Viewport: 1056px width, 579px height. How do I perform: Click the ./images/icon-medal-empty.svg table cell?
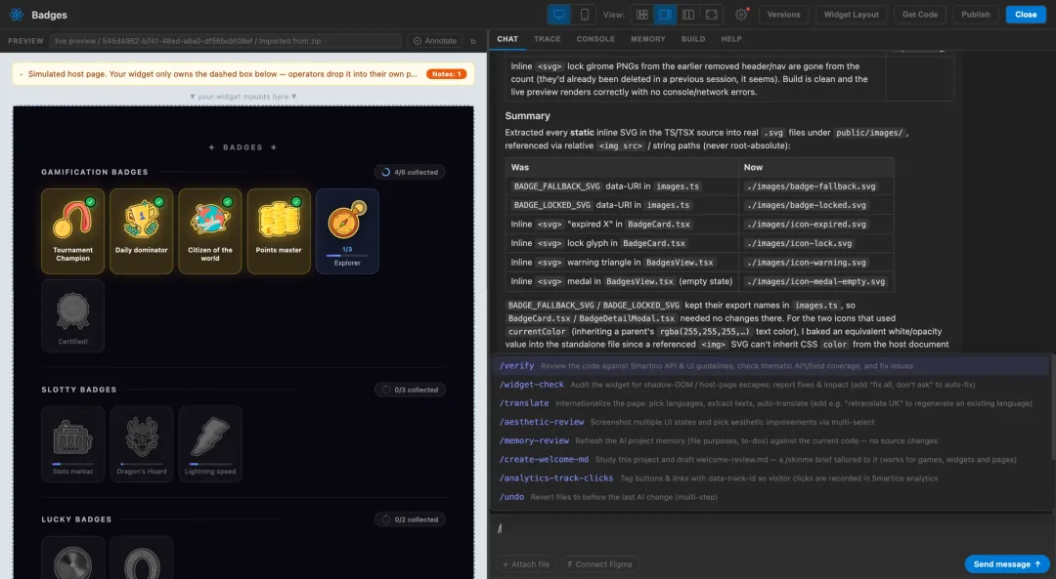(815, 281)
